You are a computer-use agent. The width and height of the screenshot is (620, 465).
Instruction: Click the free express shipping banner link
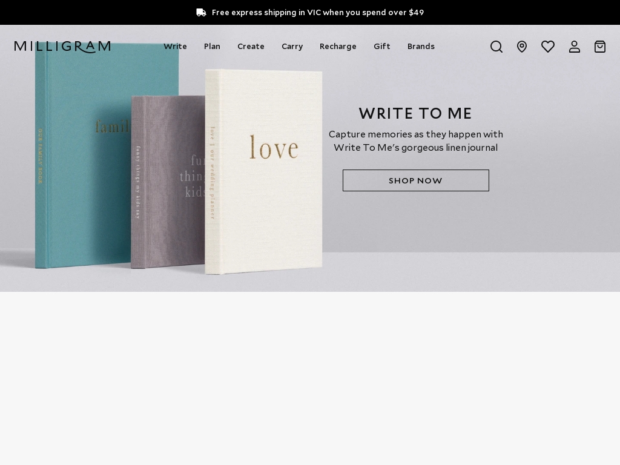[317, 12]
